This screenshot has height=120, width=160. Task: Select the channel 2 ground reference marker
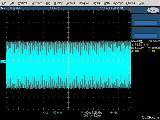point(3,62)
